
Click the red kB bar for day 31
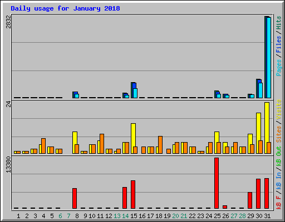(x=267, y=193)
